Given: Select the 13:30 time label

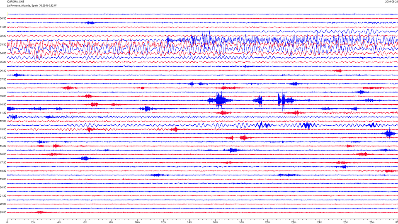Looking at the screenshot, I should tap(3, 129).
